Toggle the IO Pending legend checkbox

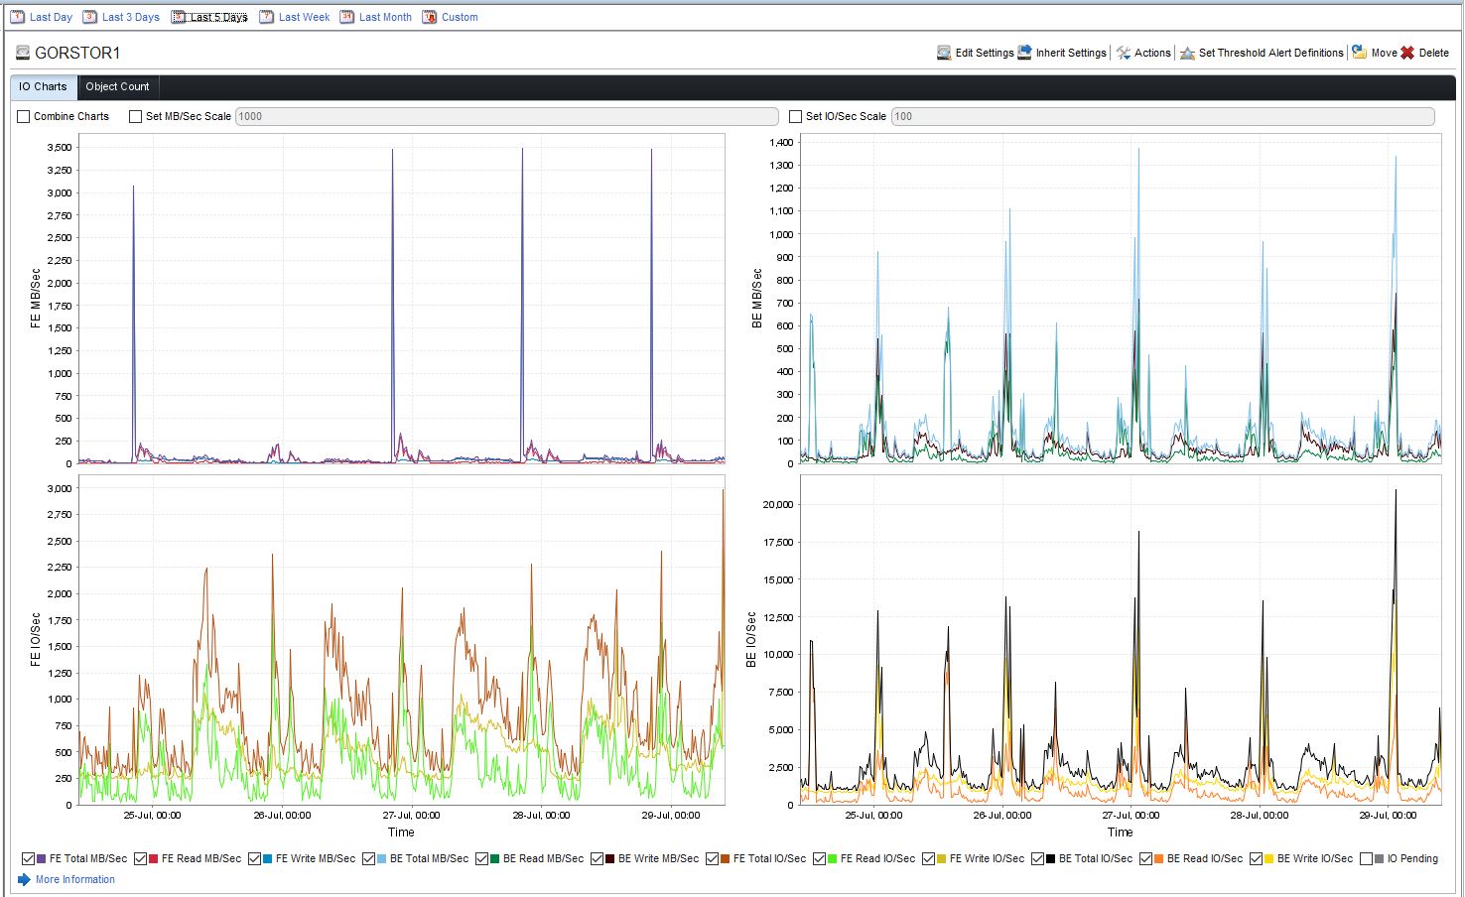click(1367, 859)
